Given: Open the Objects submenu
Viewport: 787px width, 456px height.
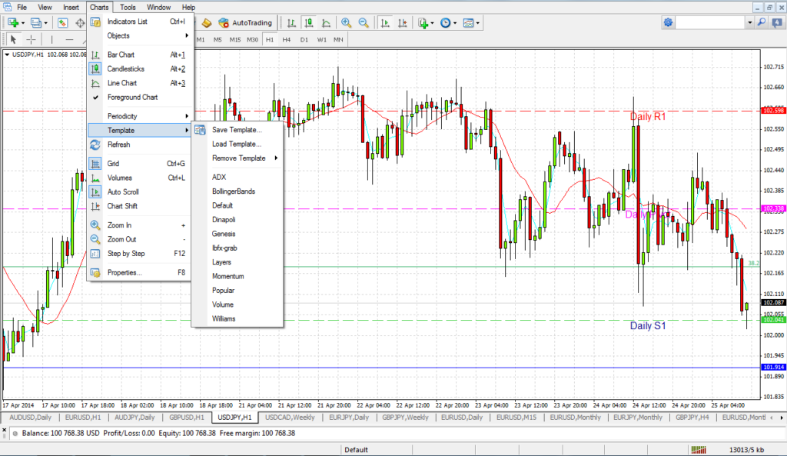Looking at the screenshot, I should (x=140, y=35).
